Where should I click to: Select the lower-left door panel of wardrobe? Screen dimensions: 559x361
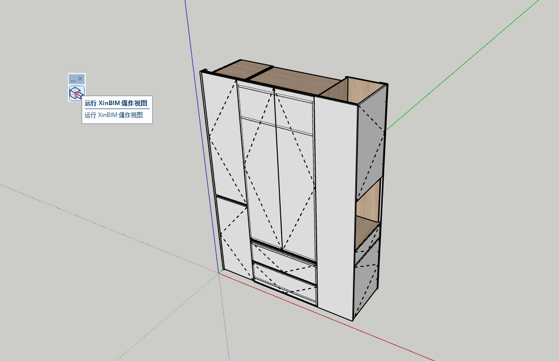tap(234, 237)
